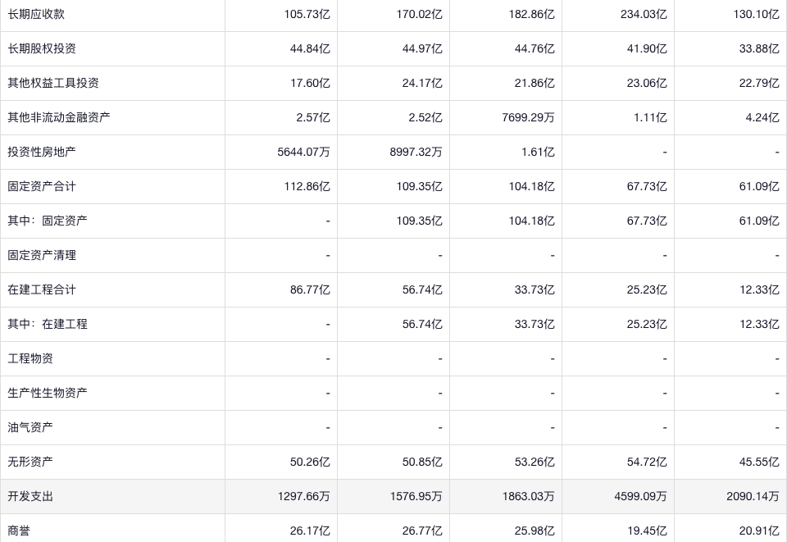Select the 4599.09万 development expenditure cell
The image size is (787, 542).
coord(640,496)
